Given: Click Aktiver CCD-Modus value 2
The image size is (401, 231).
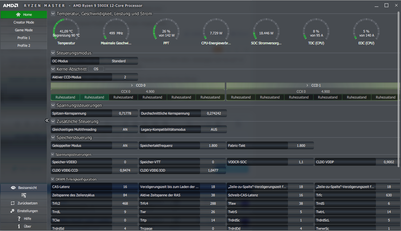Looking at the screenshot, I should pyautogui.click(x=125, y=77).
